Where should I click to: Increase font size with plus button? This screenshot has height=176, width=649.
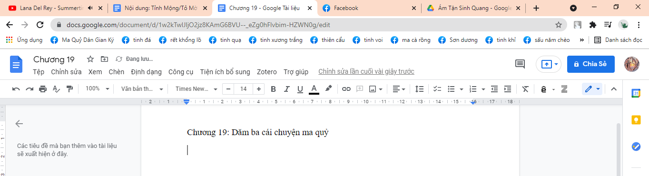tap(259, 89)
